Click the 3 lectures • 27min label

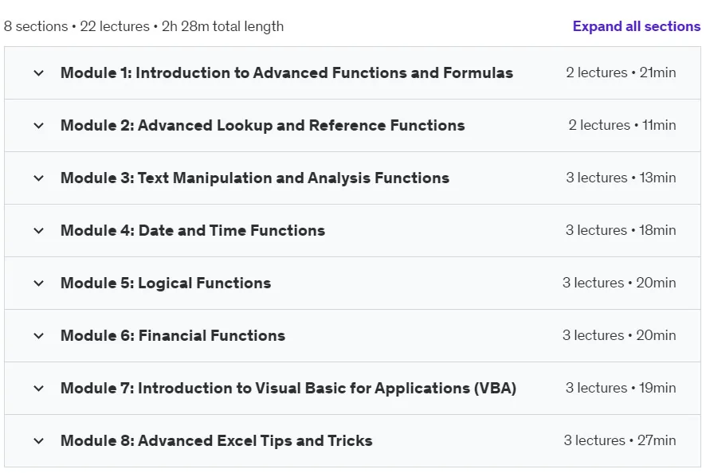(x=620, y=440)
